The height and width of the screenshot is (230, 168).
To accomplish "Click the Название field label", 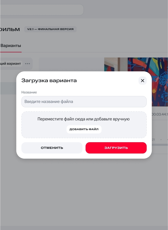I will (29, 92).
